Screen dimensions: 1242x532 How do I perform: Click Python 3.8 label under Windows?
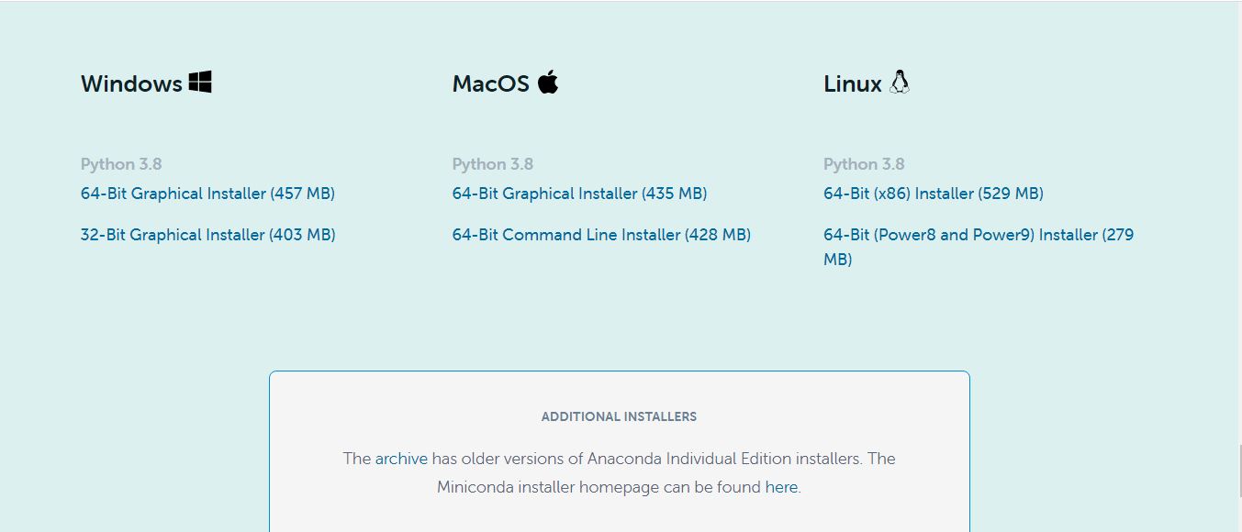[x=121, y=164]
